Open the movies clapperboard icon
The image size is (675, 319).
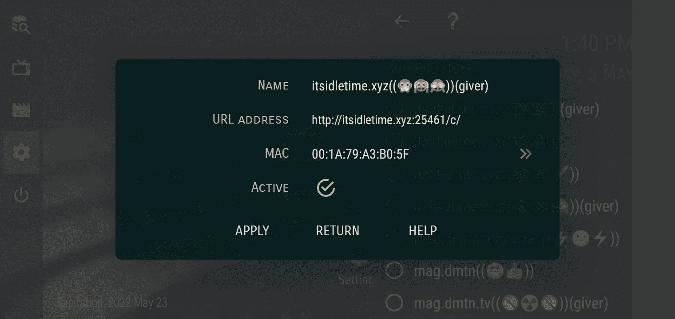click(21, 109)
